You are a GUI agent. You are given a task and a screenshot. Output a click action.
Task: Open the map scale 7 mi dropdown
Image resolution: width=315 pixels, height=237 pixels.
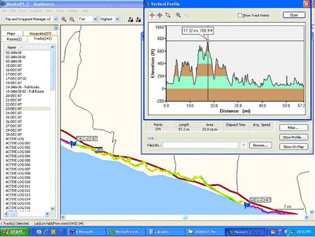point(95,19)
